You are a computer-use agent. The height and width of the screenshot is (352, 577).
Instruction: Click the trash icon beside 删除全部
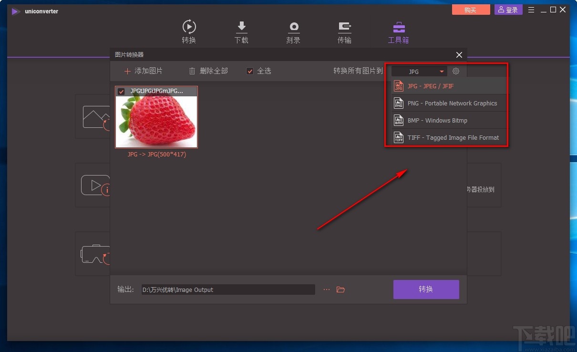pyautogui.click(x=192, y=71)
